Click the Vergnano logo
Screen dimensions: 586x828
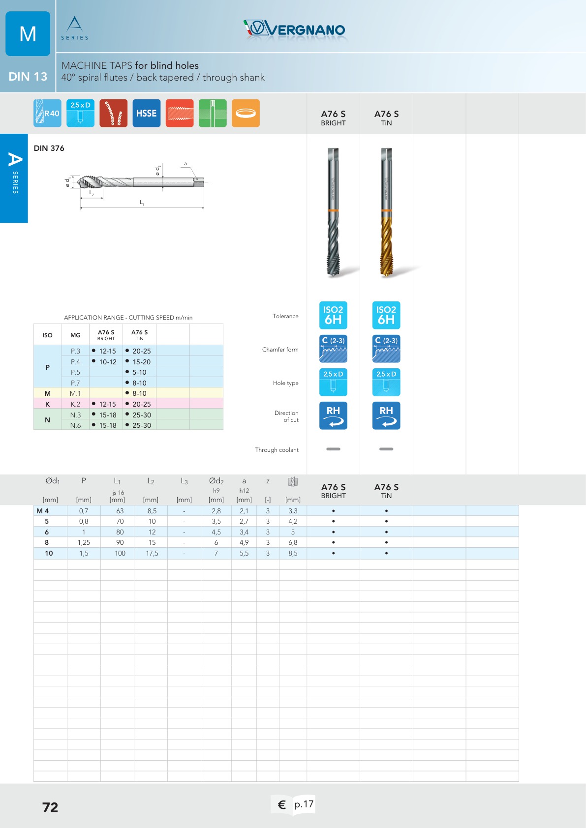pos(294,30)
